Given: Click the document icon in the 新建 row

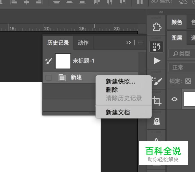Looking at the screenshot, I should pos(62,77).
